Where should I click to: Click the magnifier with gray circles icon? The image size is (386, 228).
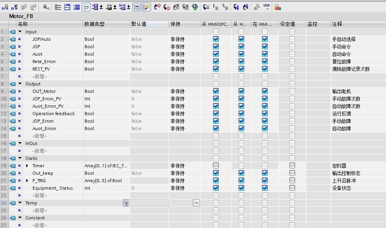[257, 7]
